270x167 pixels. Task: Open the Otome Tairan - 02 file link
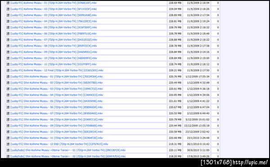(68, 156)
